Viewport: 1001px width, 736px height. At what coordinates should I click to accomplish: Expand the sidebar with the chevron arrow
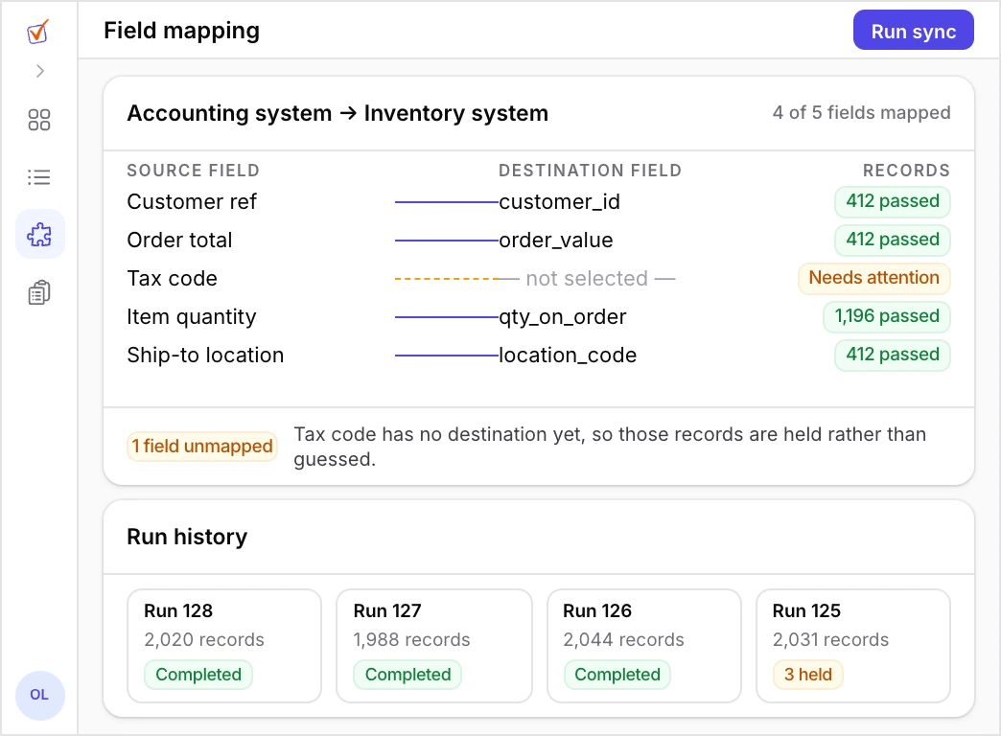tap(39, 71)
